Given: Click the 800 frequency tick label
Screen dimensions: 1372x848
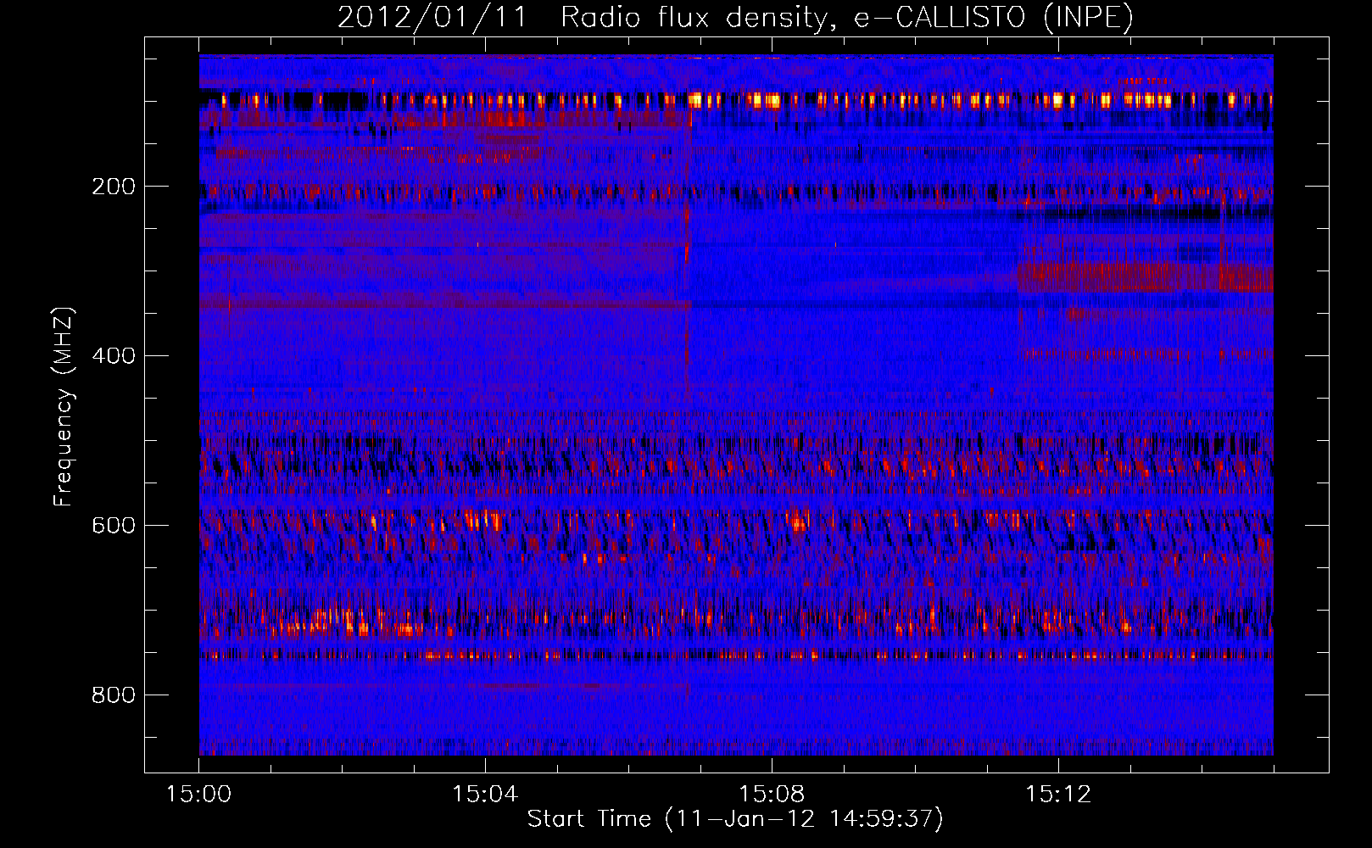Looking at the screenshot, I should pos(114,695).
